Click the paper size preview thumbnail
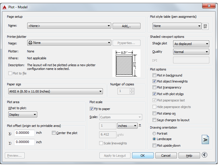This screenshot has width=219, height=167. pos(126,63)
